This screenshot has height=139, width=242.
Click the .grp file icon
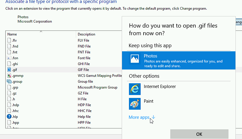pyautogui.click(x=9, y=87)
